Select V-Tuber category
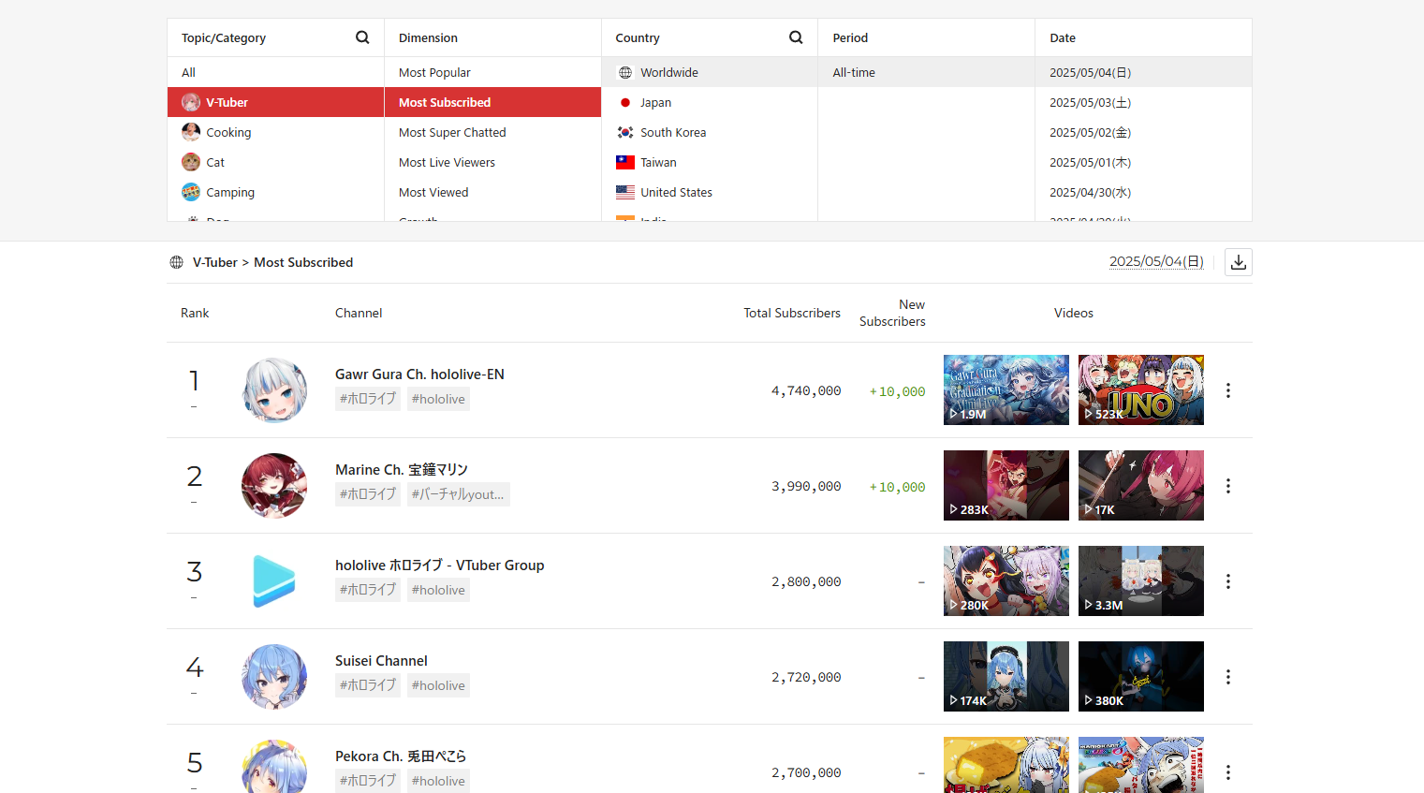 pyautogui.click(x=275, y=102)
